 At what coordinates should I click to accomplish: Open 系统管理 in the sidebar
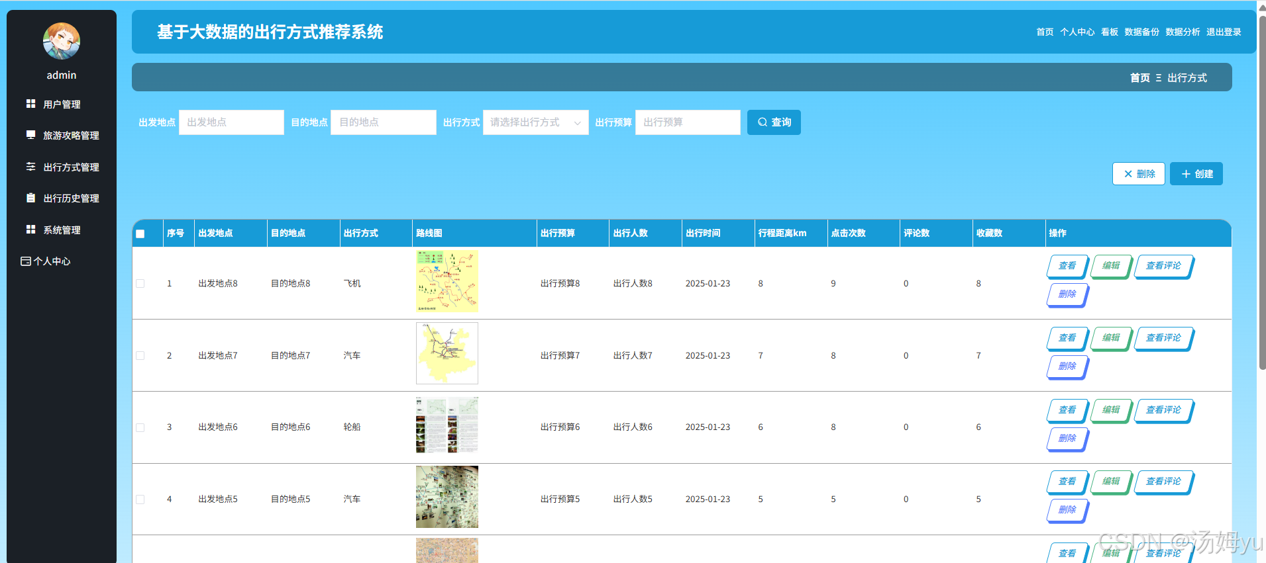[x=62, y=230]
